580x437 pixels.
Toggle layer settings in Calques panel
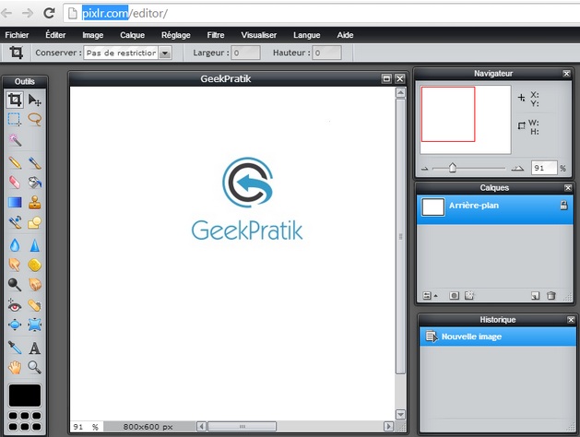point(428,295)
